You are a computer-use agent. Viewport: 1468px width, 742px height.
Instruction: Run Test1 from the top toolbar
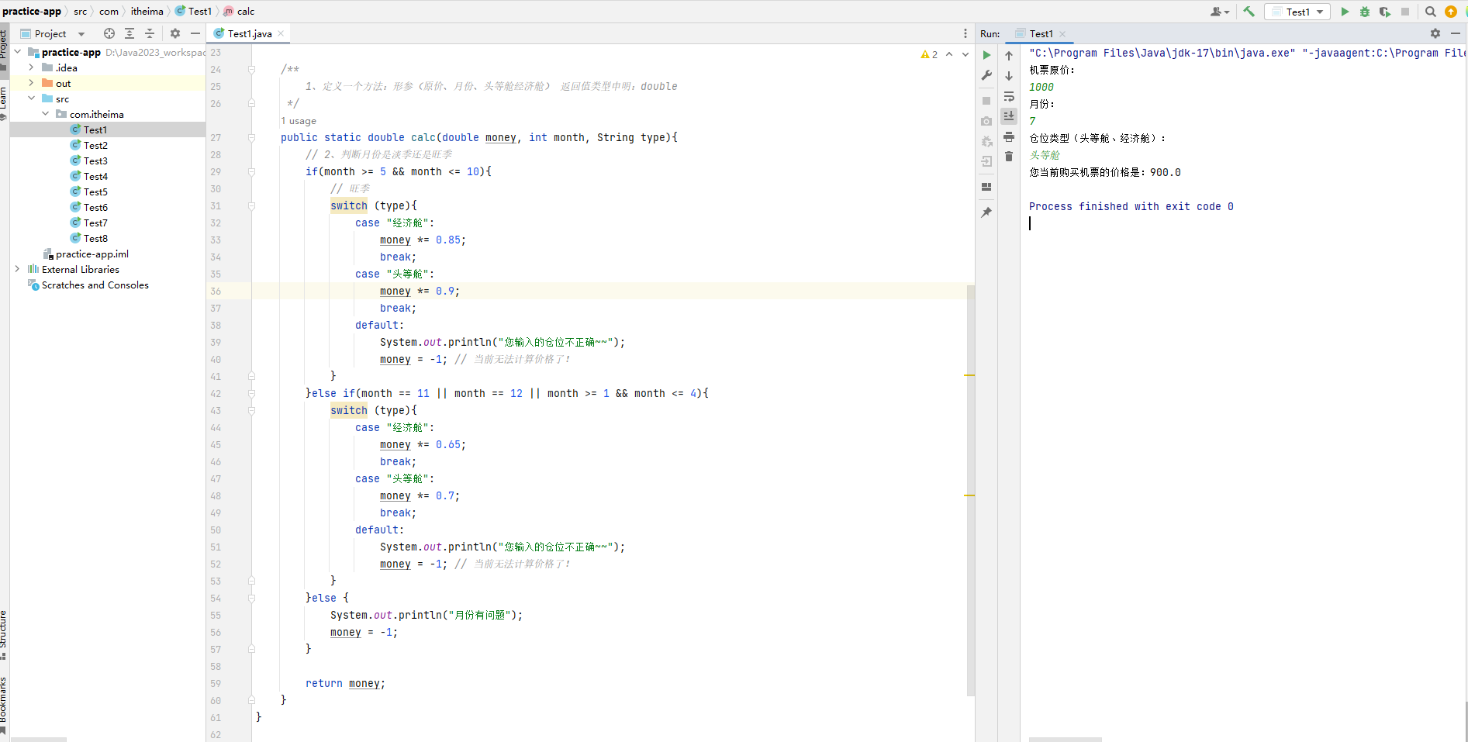(x=1345, y=12)
